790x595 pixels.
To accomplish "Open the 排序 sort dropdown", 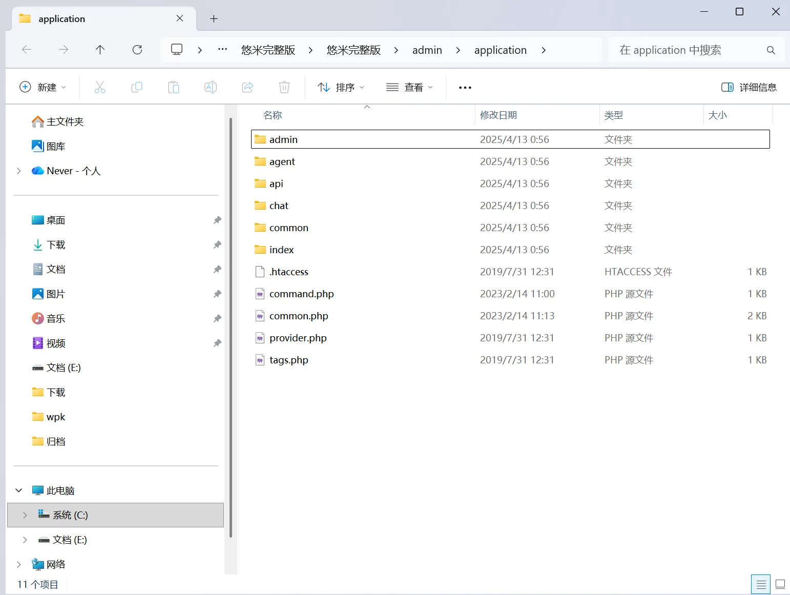I will (x=341, y=87).
